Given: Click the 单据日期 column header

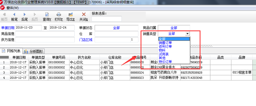Looking at the screenshot, I should [x=19, y=57].
